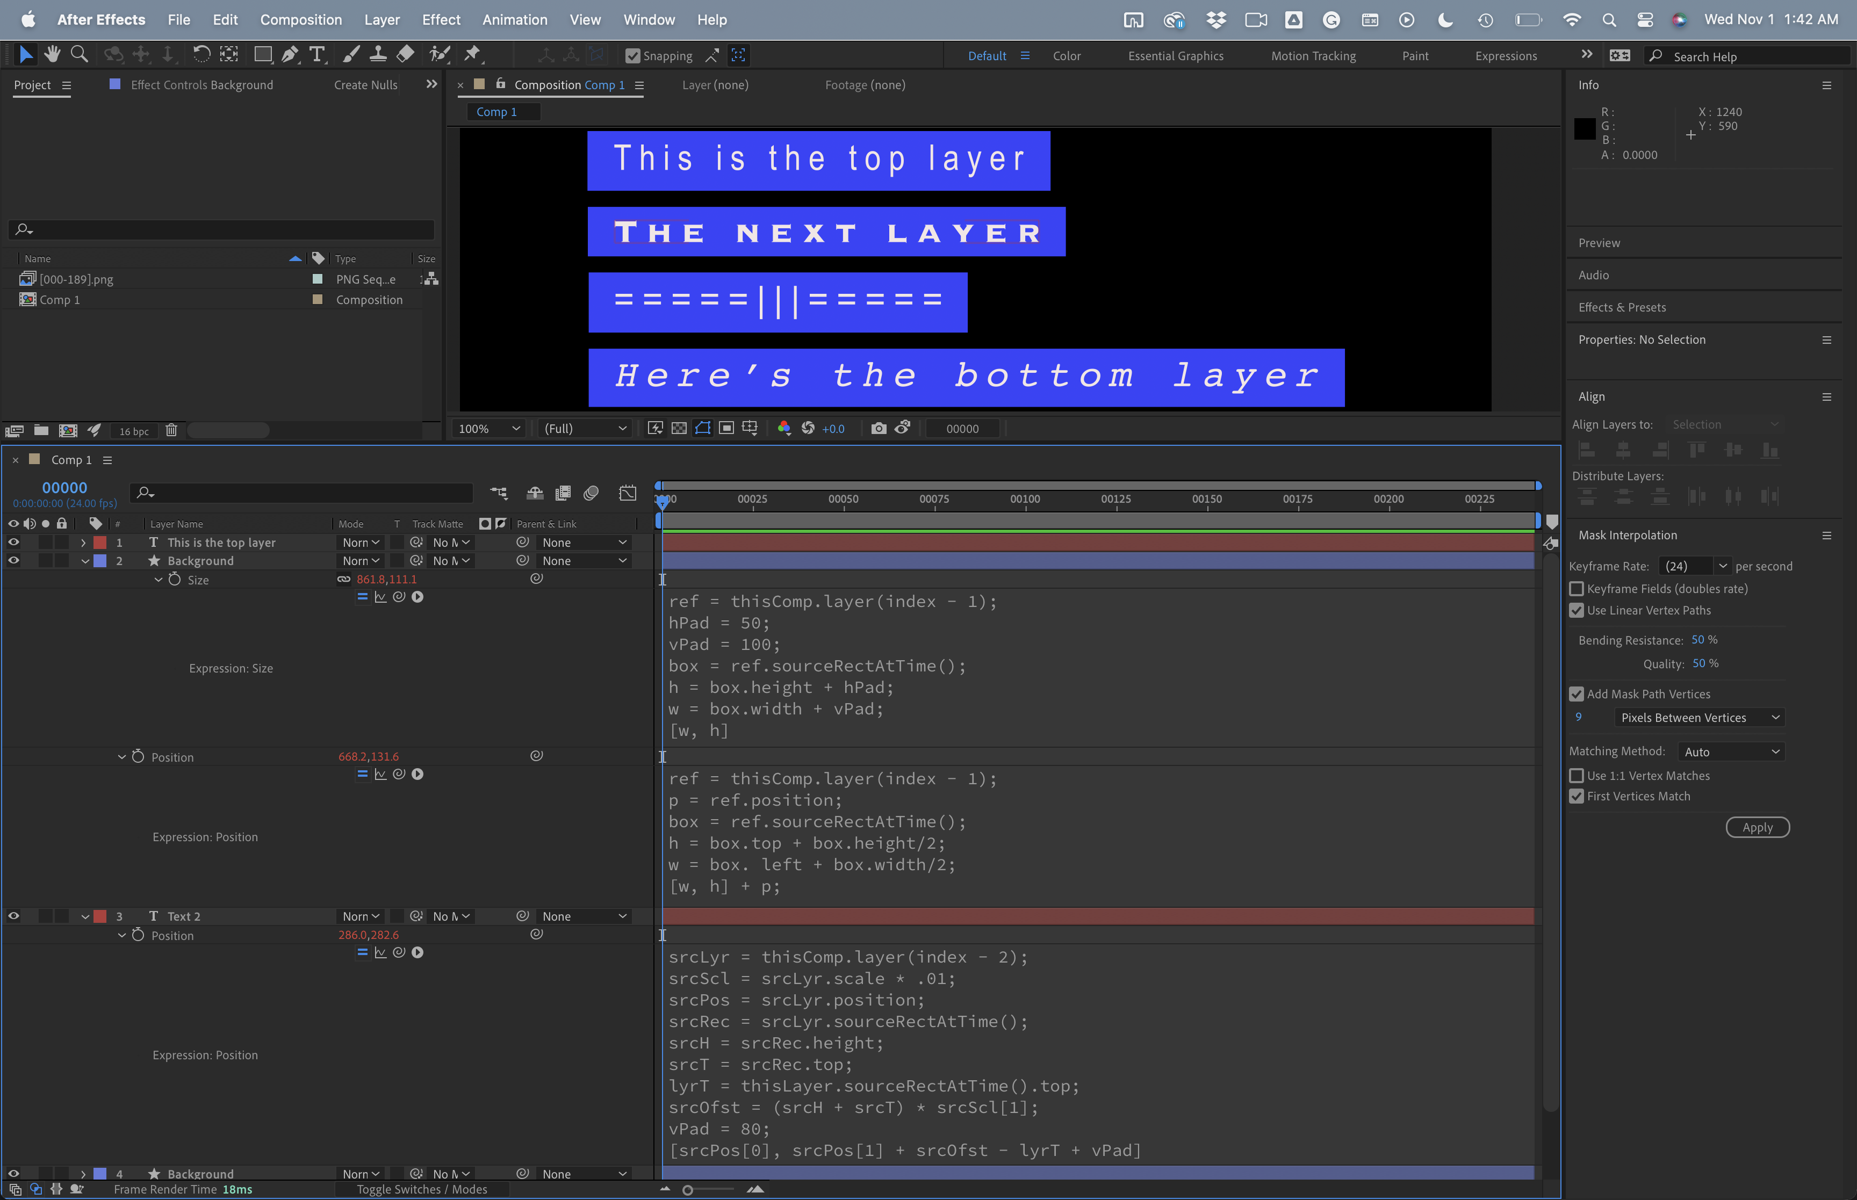Open the Pixels Between Vertices dropdown
Screen dimensions: 1857x1200
(1699, 717)
